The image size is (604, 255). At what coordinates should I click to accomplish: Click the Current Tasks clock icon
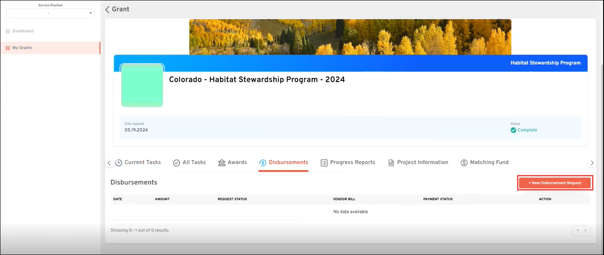[119, 163]
